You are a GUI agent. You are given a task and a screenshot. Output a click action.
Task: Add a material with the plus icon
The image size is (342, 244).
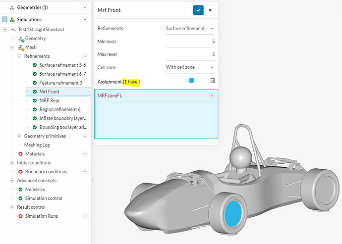85,154
